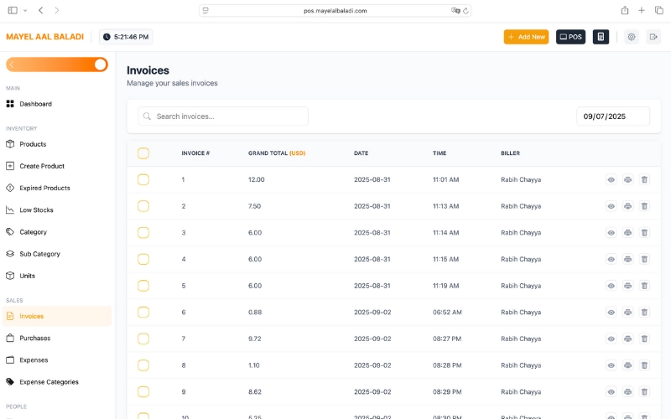View invoice 1 using the eye icon
The image size is (671, 419).
611,179
